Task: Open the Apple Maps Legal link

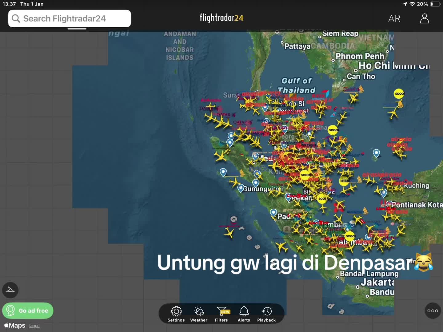Action: tap(34, 326)
